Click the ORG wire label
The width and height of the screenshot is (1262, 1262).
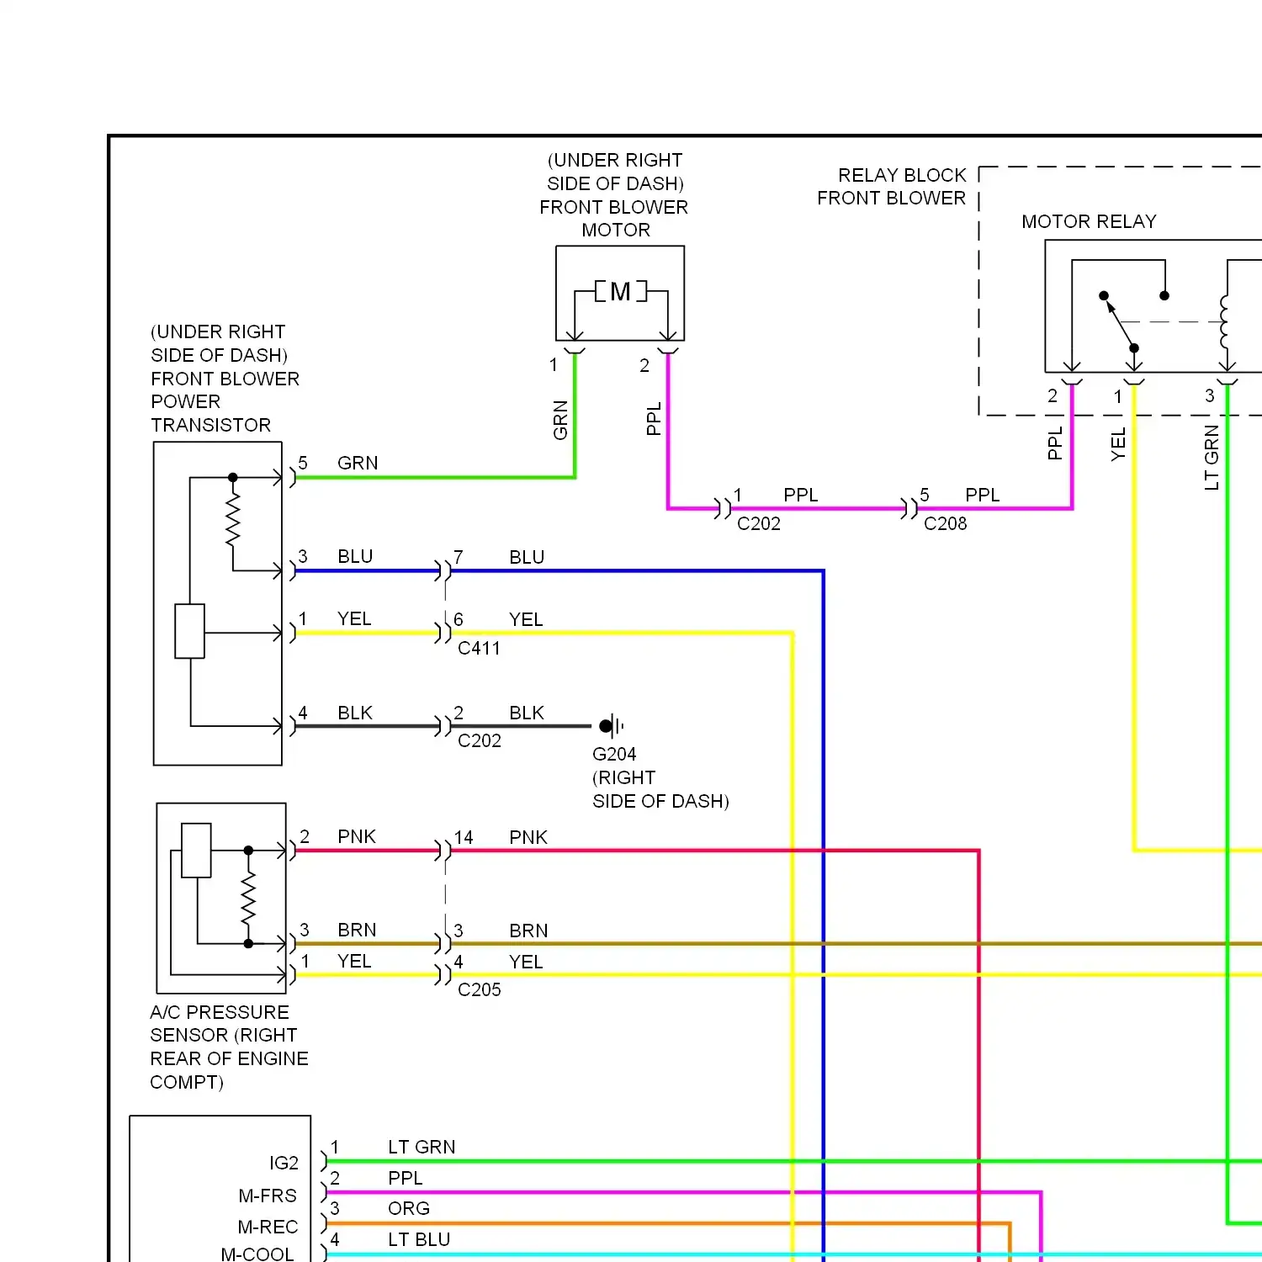pos(409,1208)
